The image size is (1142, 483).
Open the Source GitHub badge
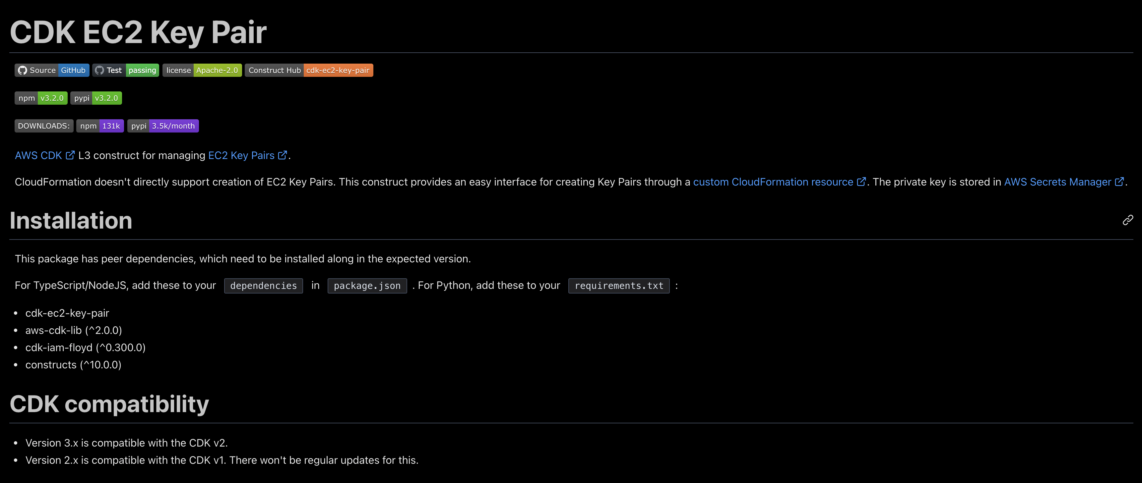click(52, 70)
